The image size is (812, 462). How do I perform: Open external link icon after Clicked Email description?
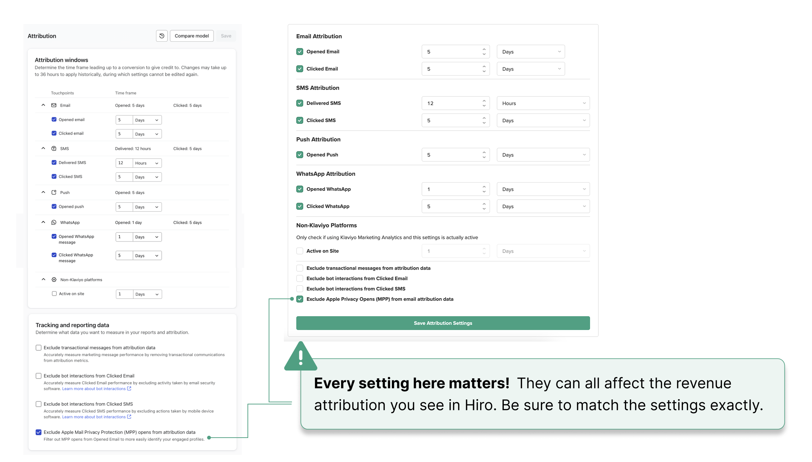pos(129,389)
